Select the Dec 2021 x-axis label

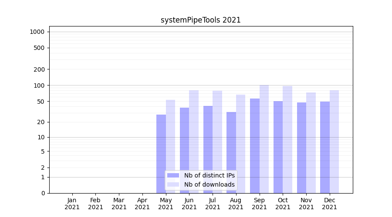[x=330, y=204]
